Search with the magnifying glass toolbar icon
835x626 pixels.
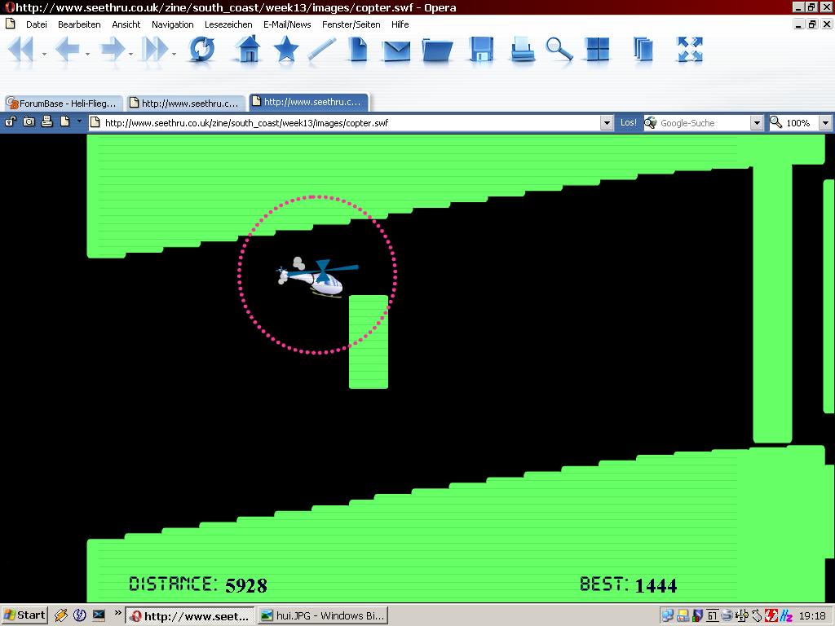(559, 49)
